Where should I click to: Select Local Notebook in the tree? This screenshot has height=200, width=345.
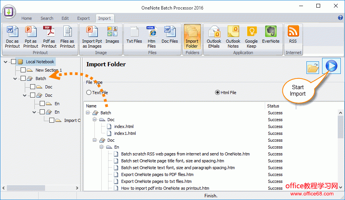coord(40,62)
